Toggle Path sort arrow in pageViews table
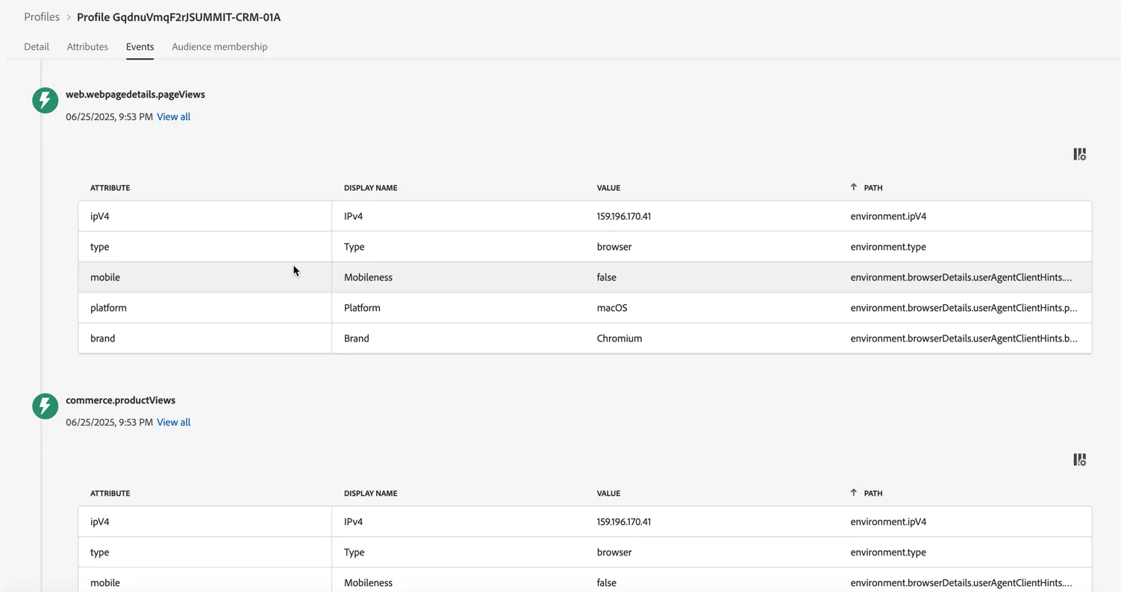This screenshot has height=592, width=1121. click(854, 187)
